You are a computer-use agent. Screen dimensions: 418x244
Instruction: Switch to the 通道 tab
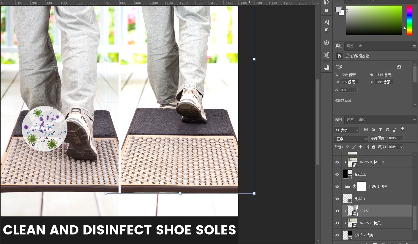click(350, 119)
